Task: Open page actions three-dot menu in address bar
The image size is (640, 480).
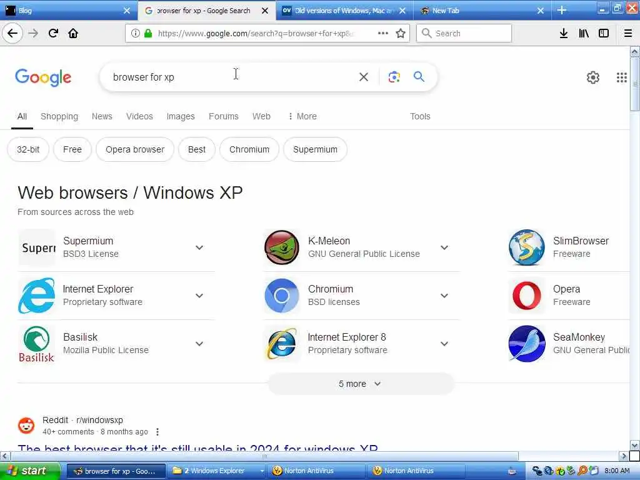Action: (x=383, y=33)
